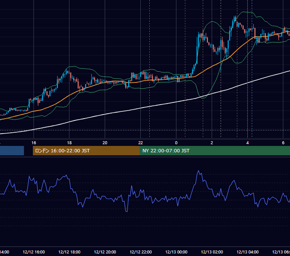Click the '12/12 20:00' date label on the oscillator axis
This screenshot has height=256, width=290.
pyautogui.click(x=105, y=252)
